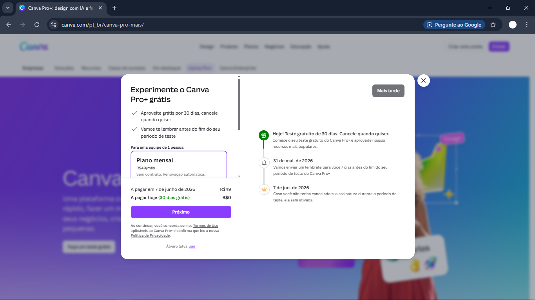Click the purple button in the blurred page header
The height and width of the screenshot is (300, 535).
pyautogui.click(x=499, y=47)
